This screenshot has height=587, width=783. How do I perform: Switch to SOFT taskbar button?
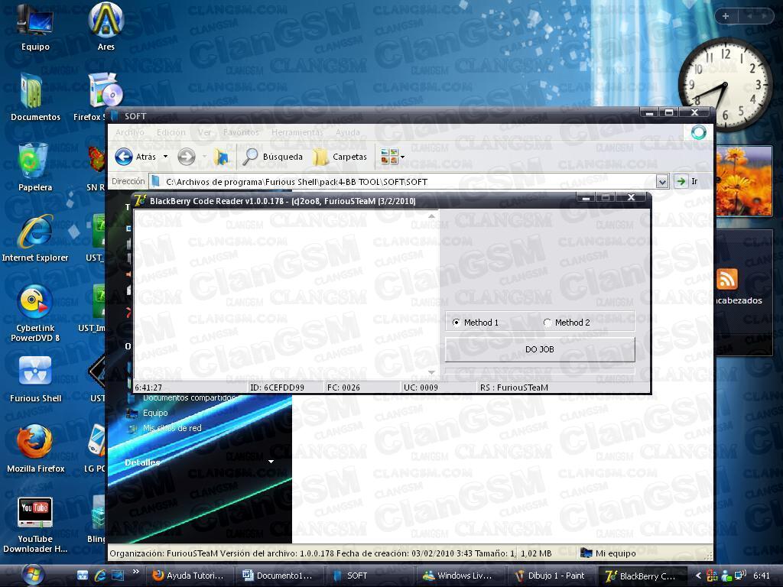[x=369, y=576]
